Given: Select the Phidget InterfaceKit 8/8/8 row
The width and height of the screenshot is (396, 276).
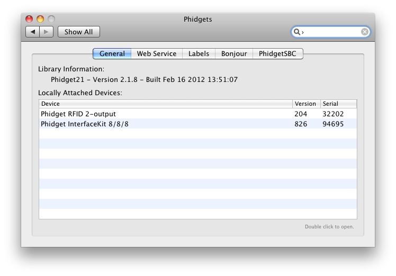Looking at the screenshot, I should pyautogui.click(x=198, y=124).
